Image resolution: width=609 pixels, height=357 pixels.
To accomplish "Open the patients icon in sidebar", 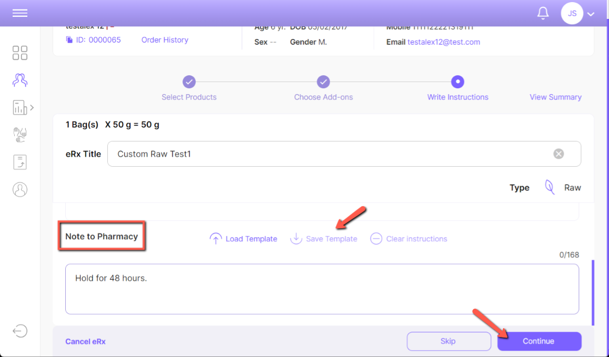I will click(x=20, y=80).
